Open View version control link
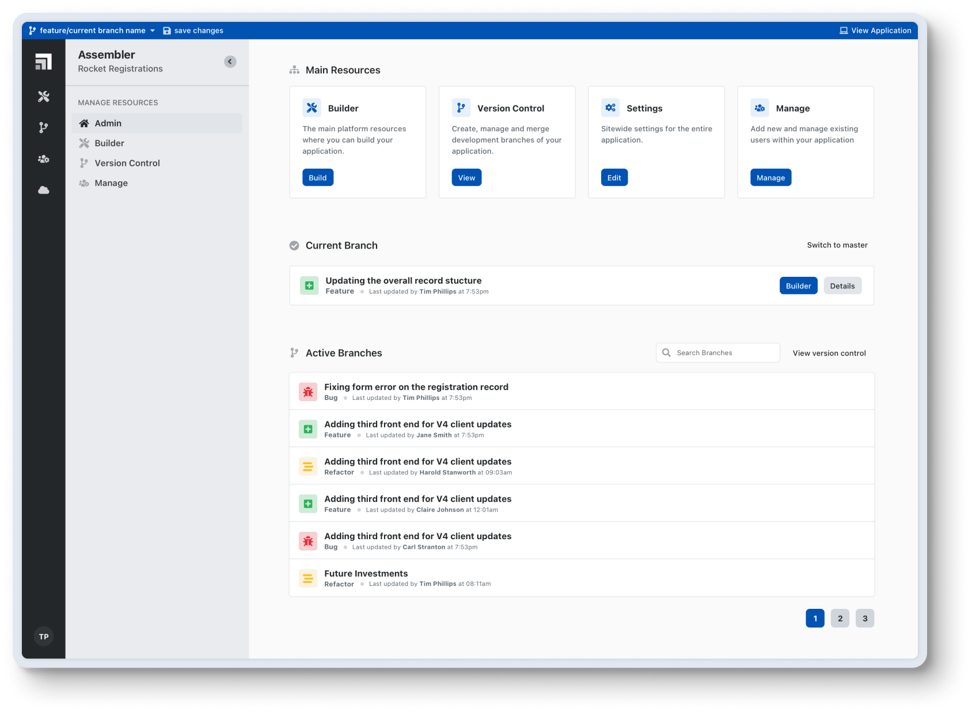This screenshot has height=713, width=972. point(829,353)
